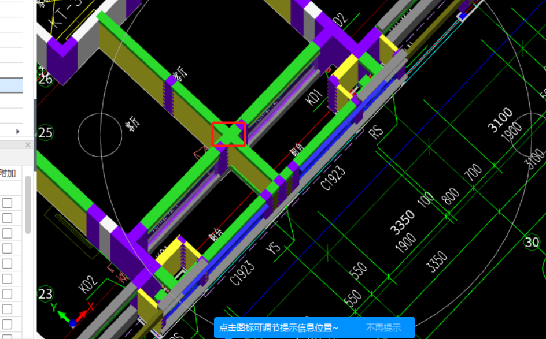Click the 700 dimension value
The image size is (546, 339).
click(x=473, y=172)
